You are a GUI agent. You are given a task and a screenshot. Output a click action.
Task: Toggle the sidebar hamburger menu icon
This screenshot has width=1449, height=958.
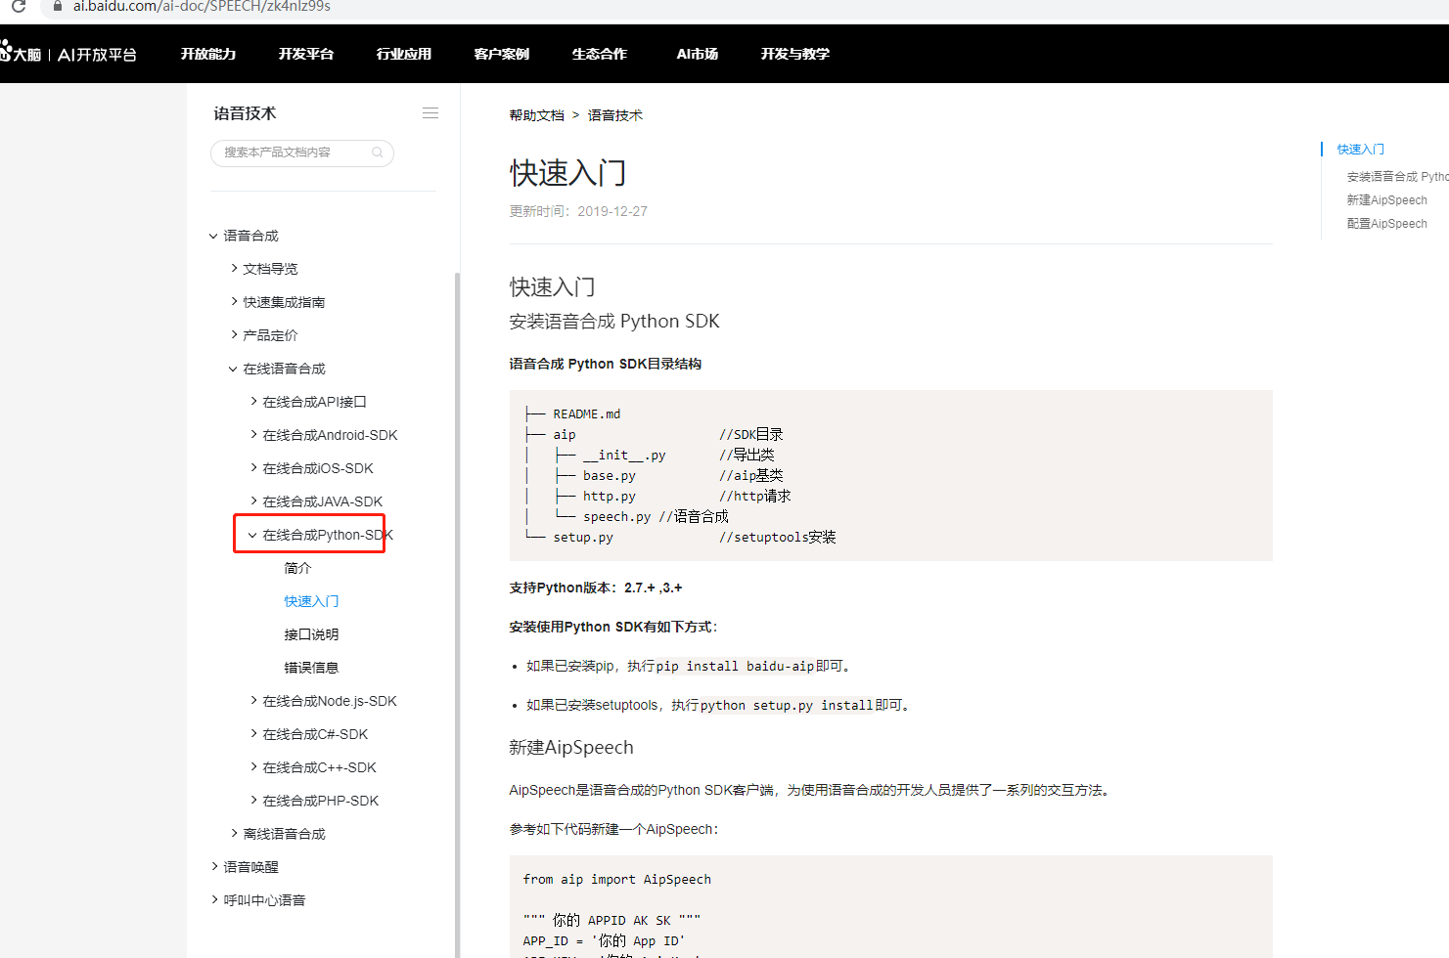tap(430, 113)
